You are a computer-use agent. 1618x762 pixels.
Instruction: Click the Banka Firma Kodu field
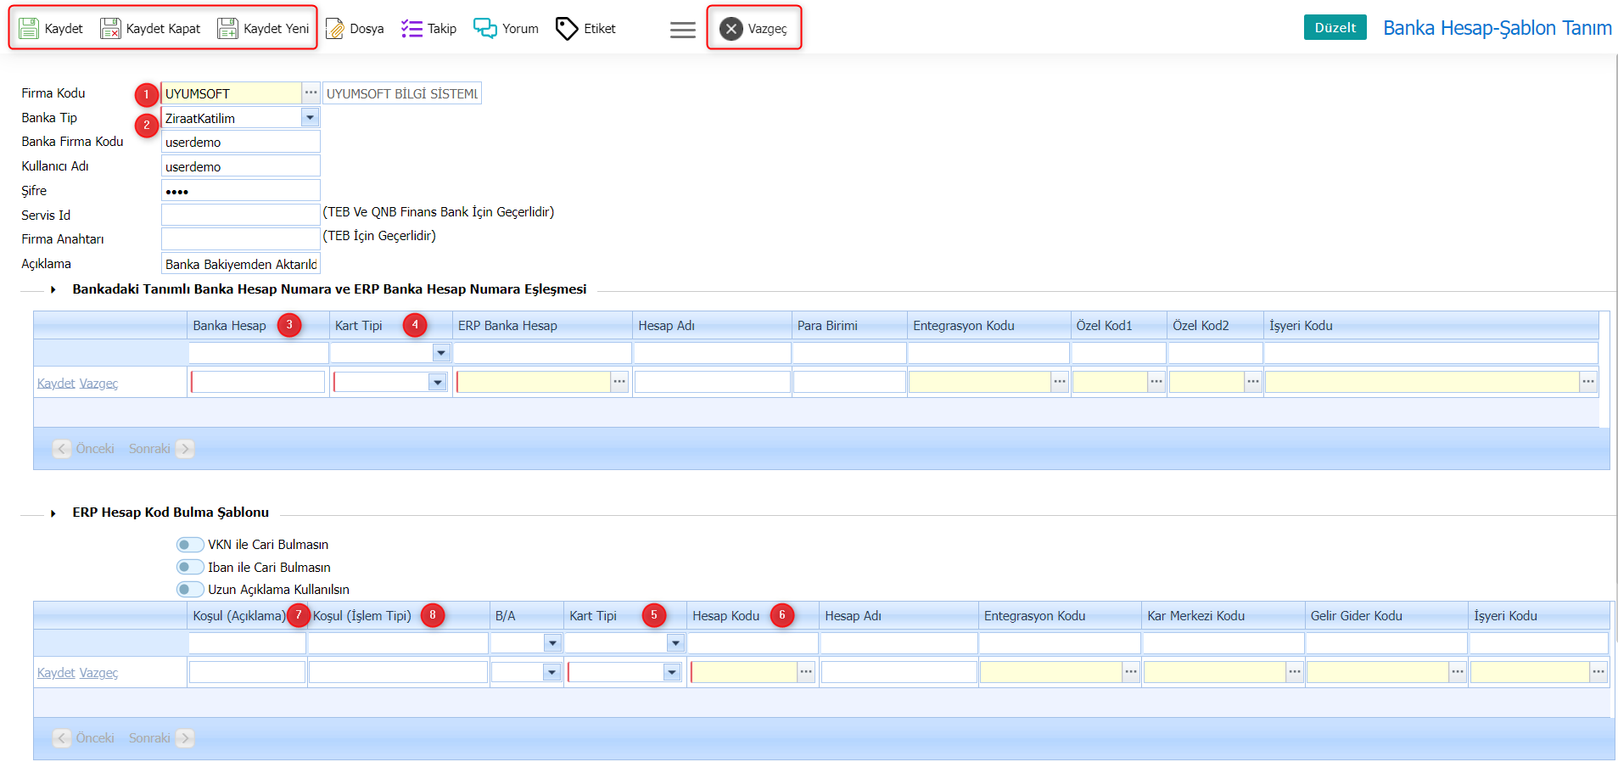point(241,142)
